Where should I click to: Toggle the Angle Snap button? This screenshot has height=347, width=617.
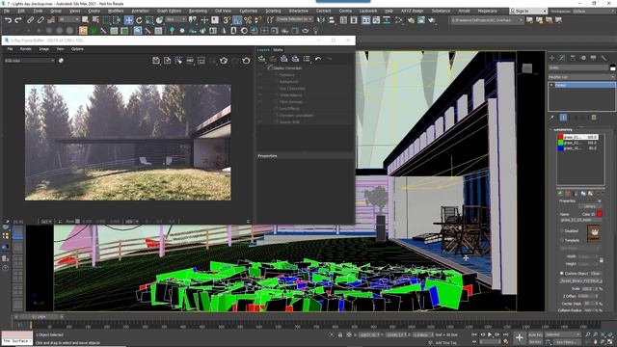point(237,20)
